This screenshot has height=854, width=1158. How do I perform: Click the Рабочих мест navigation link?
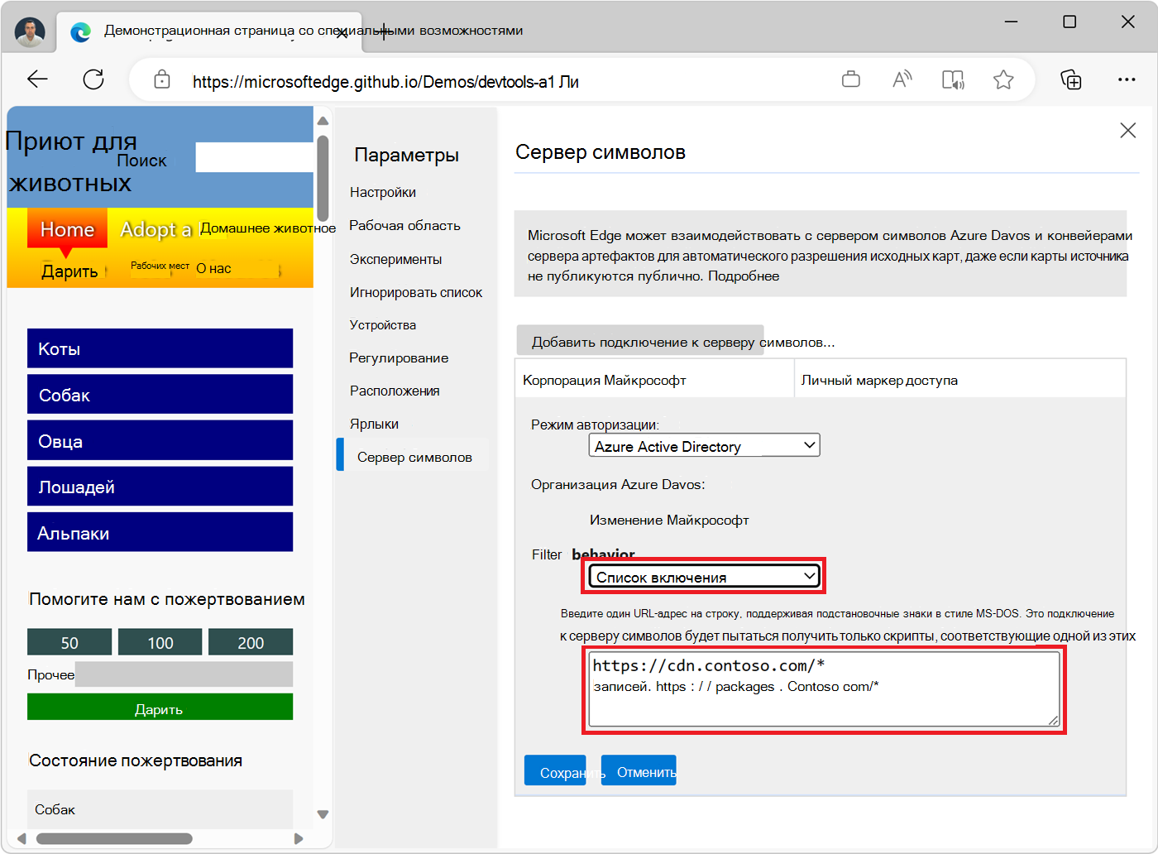click(160, 266)
